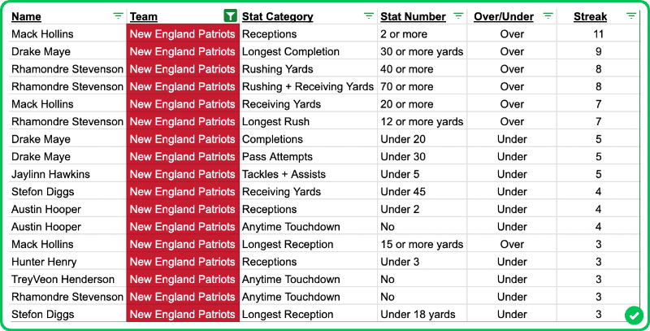Click Mack Hollins Receptions name cell

tap(42, 34)
